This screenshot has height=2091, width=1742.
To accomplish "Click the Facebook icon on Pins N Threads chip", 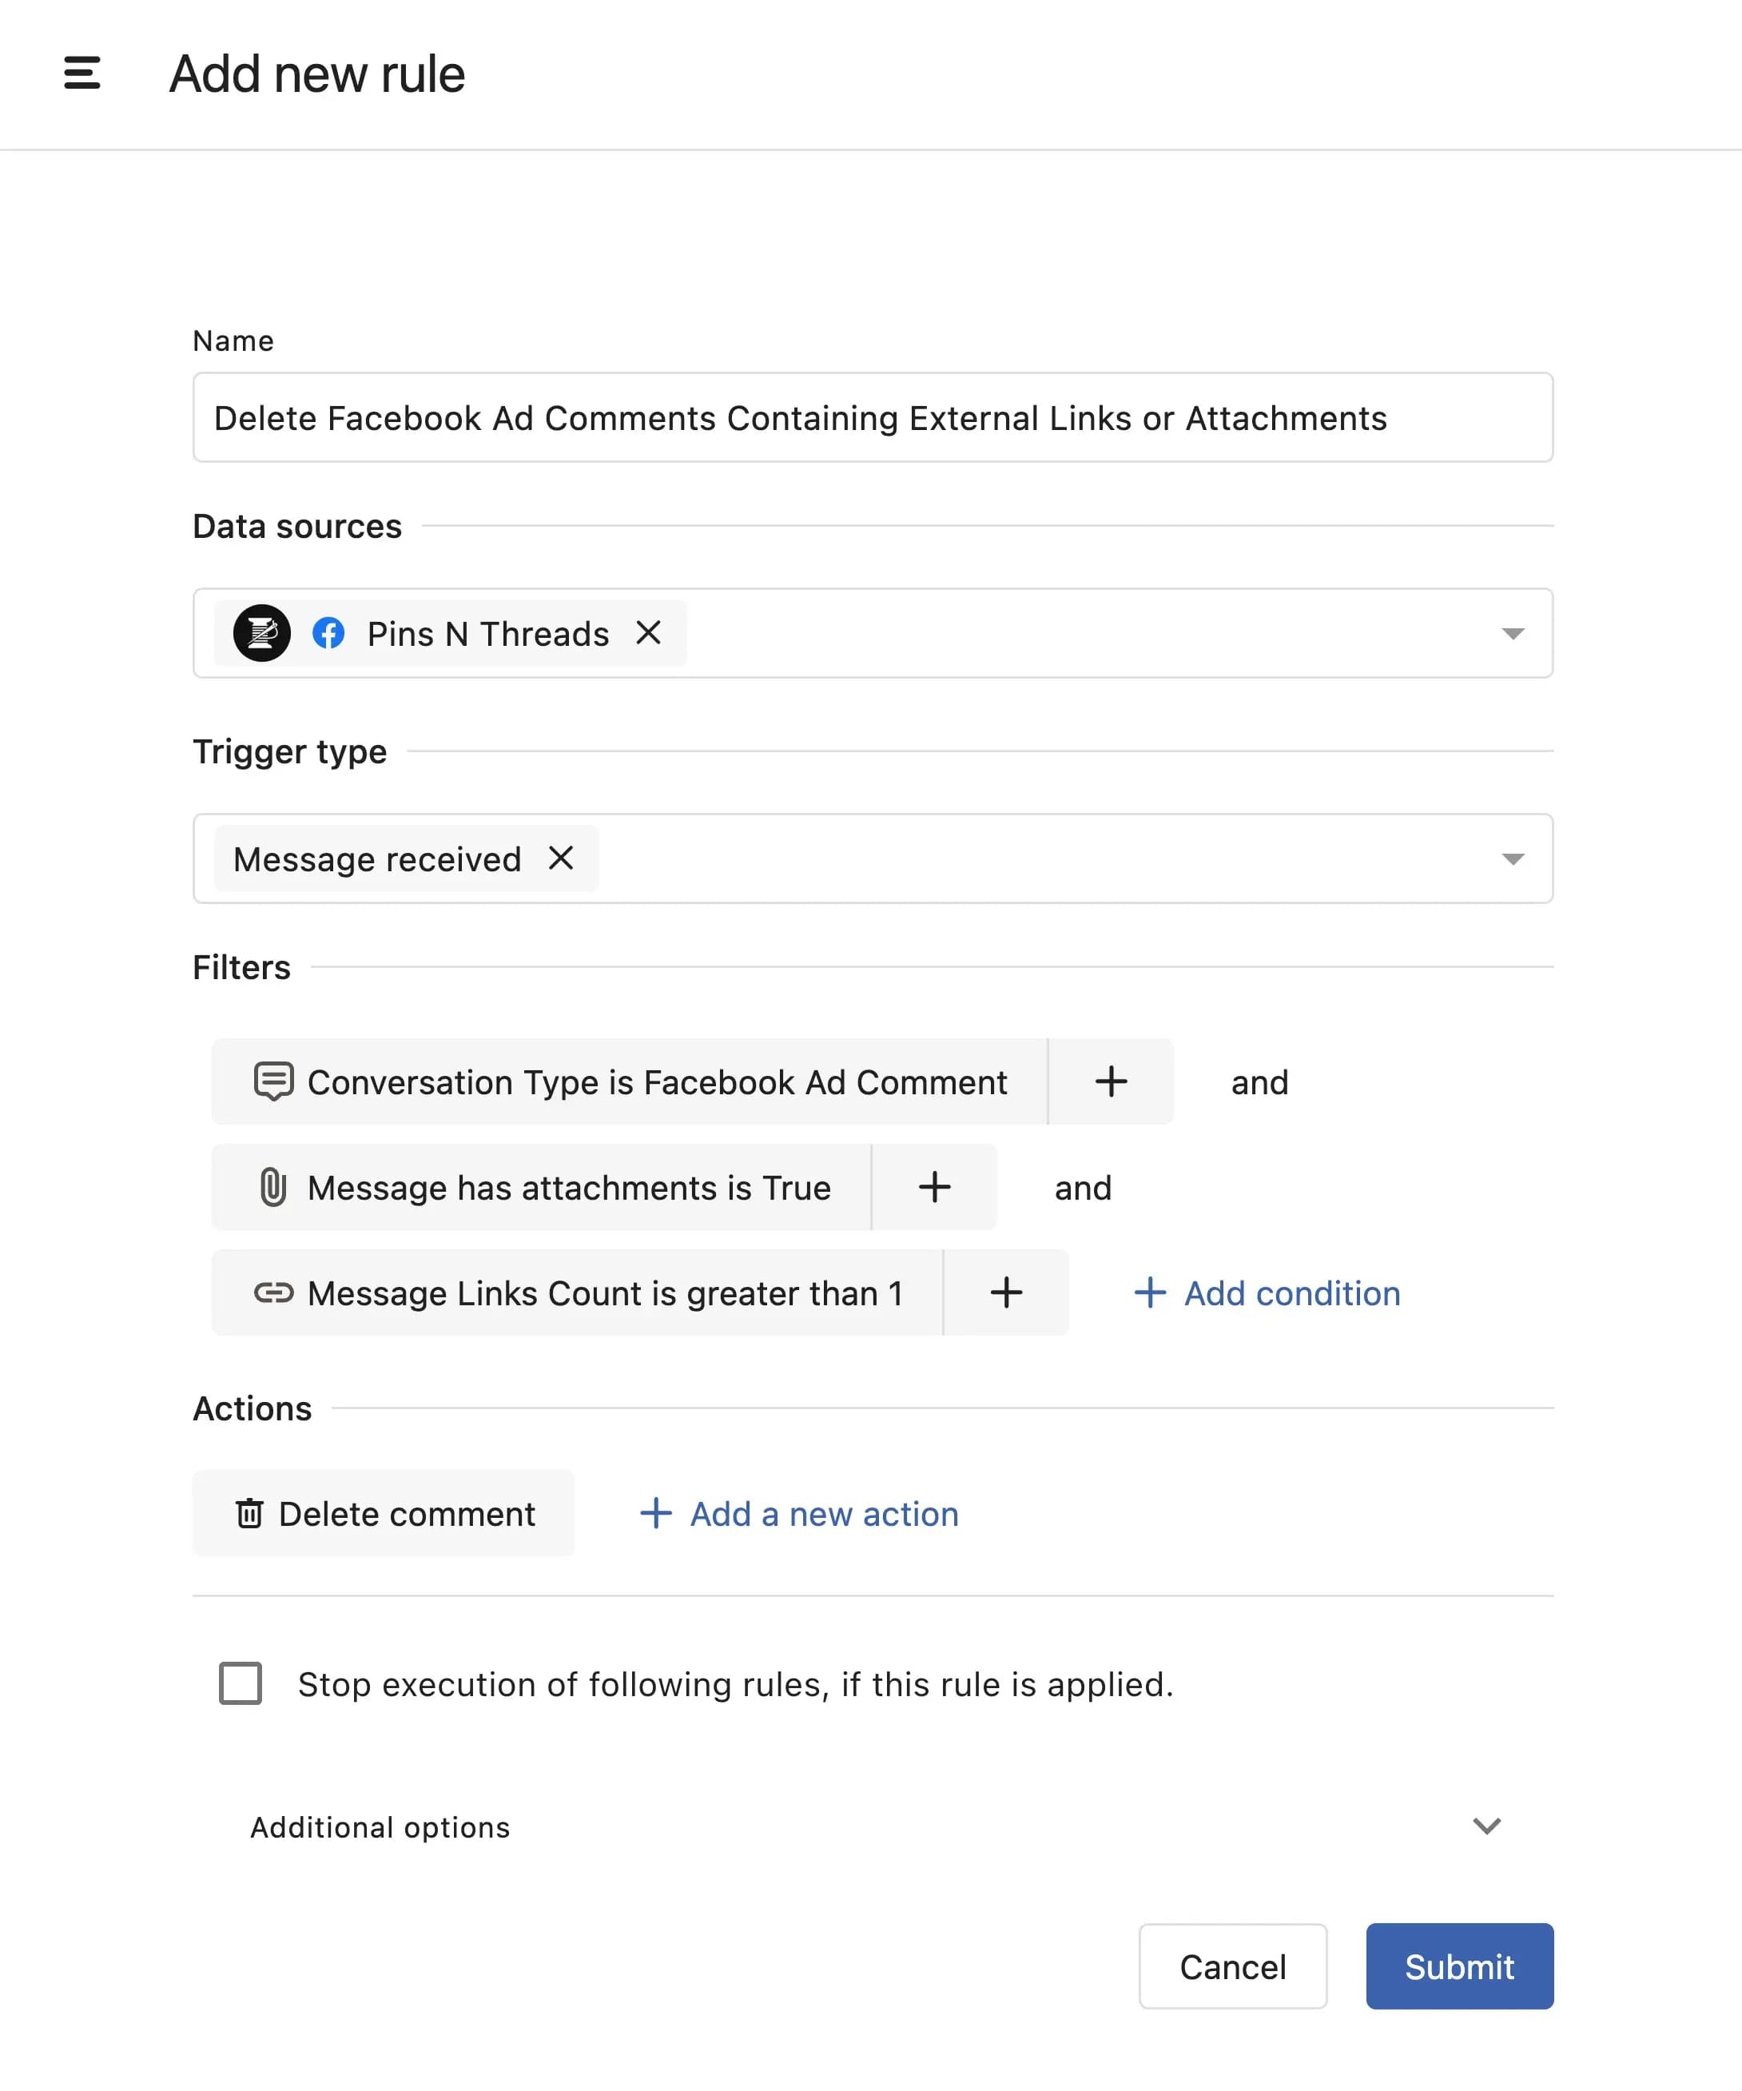I will coord(329,633).
